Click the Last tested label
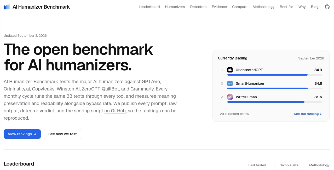 coord(257,165)
